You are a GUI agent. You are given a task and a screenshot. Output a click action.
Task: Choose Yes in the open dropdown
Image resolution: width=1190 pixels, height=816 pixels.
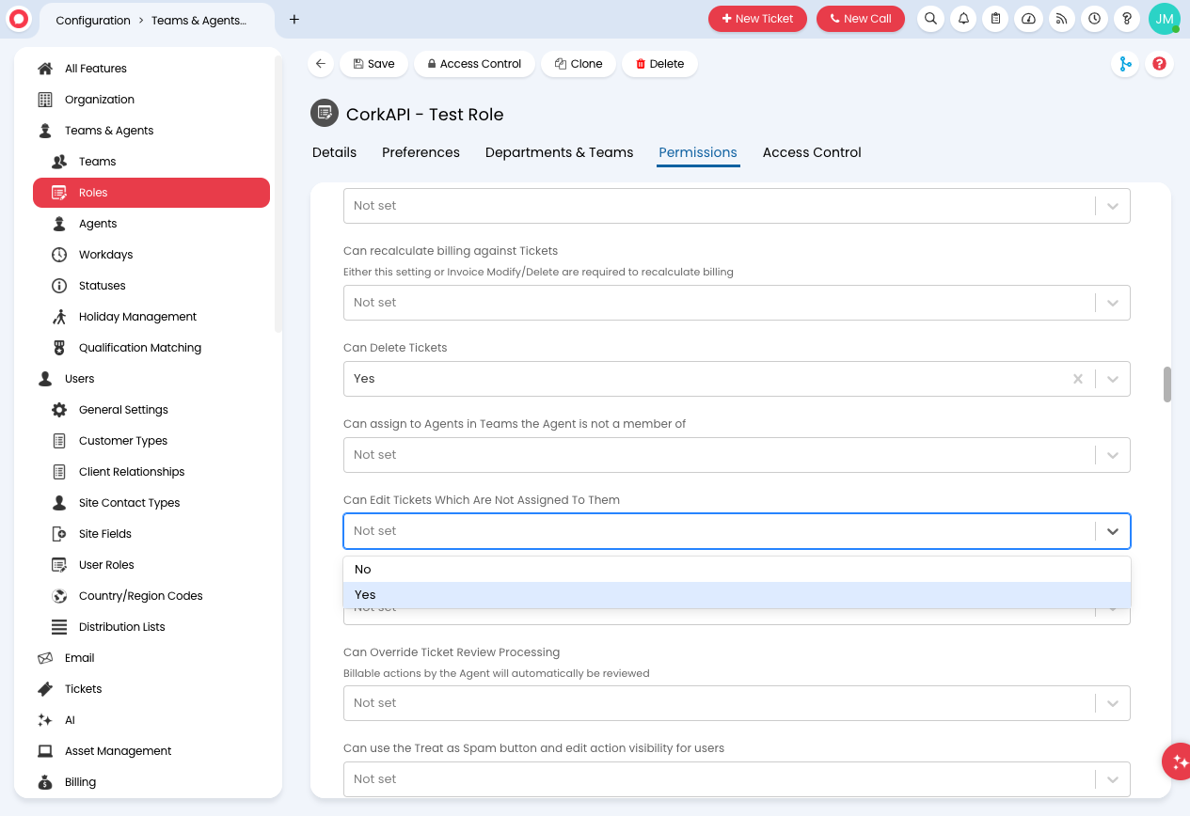(x=737, y=595)
